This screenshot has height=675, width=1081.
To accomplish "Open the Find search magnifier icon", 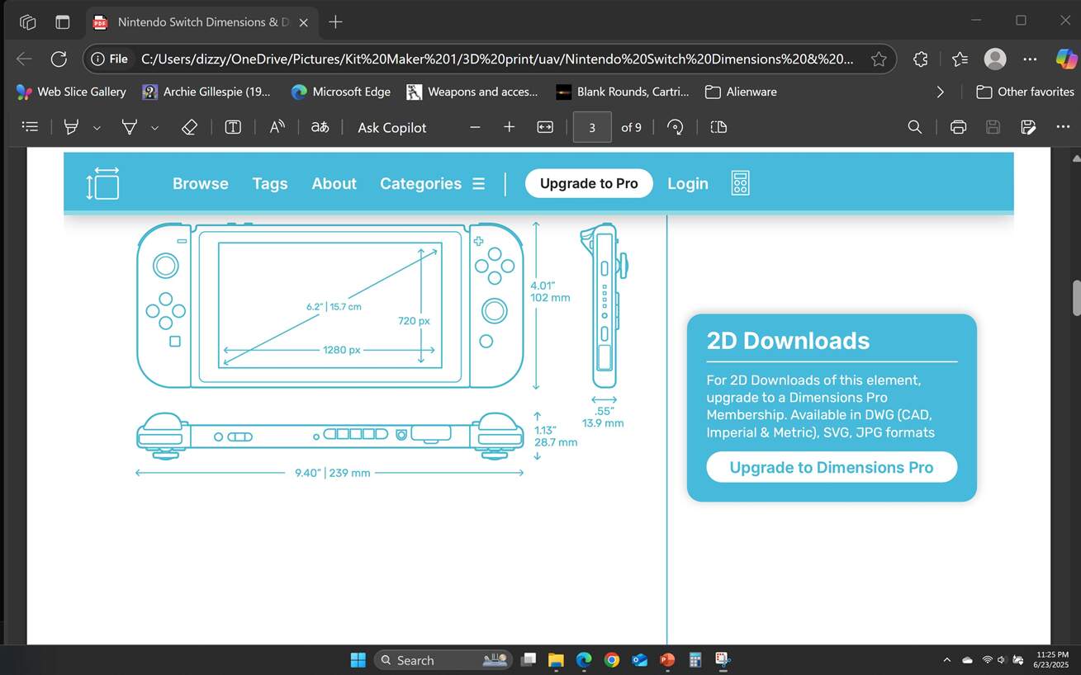I will [914, 127].
